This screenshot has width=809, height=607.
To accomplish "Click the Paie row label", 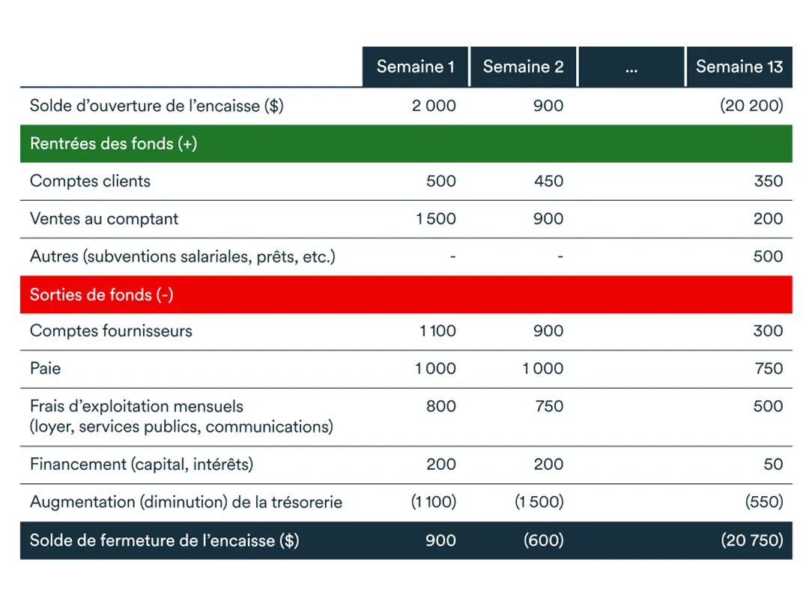I will pos(46,369).
